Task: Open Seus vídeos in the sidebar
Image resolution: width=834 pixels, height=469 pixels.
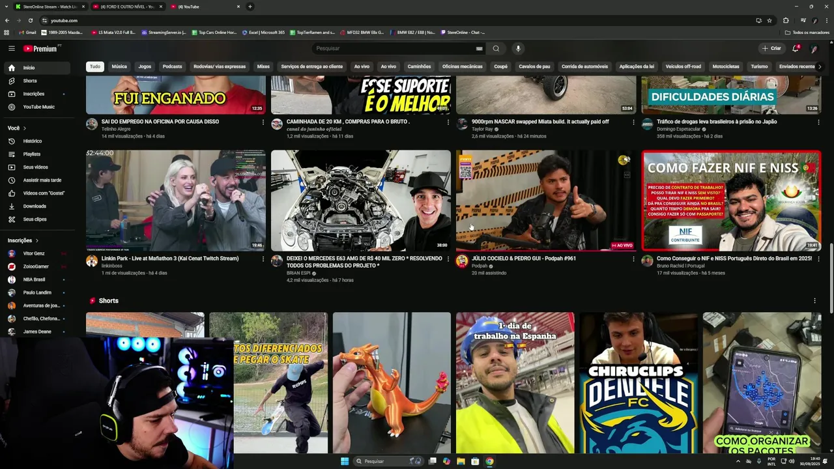Action: tap(37, 167)
